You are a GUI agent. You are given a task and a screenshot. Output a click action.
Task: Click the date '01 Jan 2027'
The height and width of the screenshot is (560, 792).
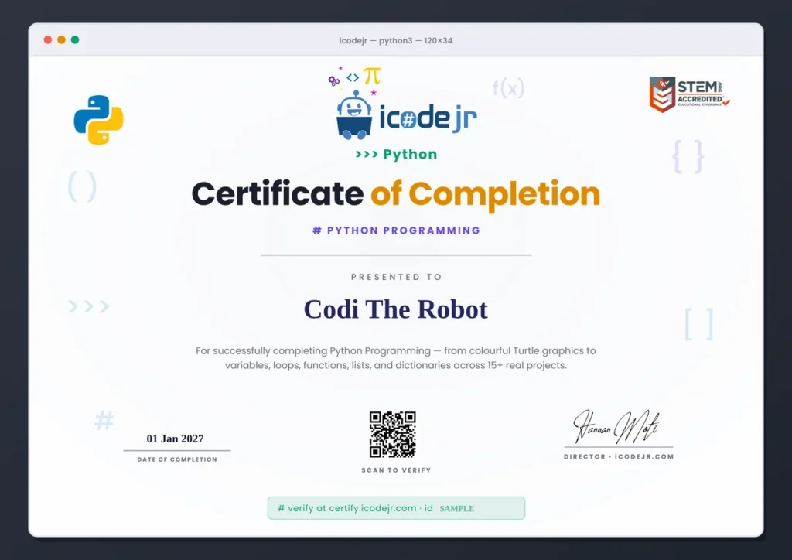pos(176,439)
